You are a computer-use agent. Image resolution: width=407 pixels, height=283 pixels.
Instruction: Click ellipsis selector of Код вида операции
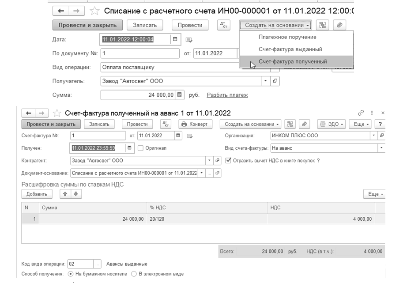point(97,264)
